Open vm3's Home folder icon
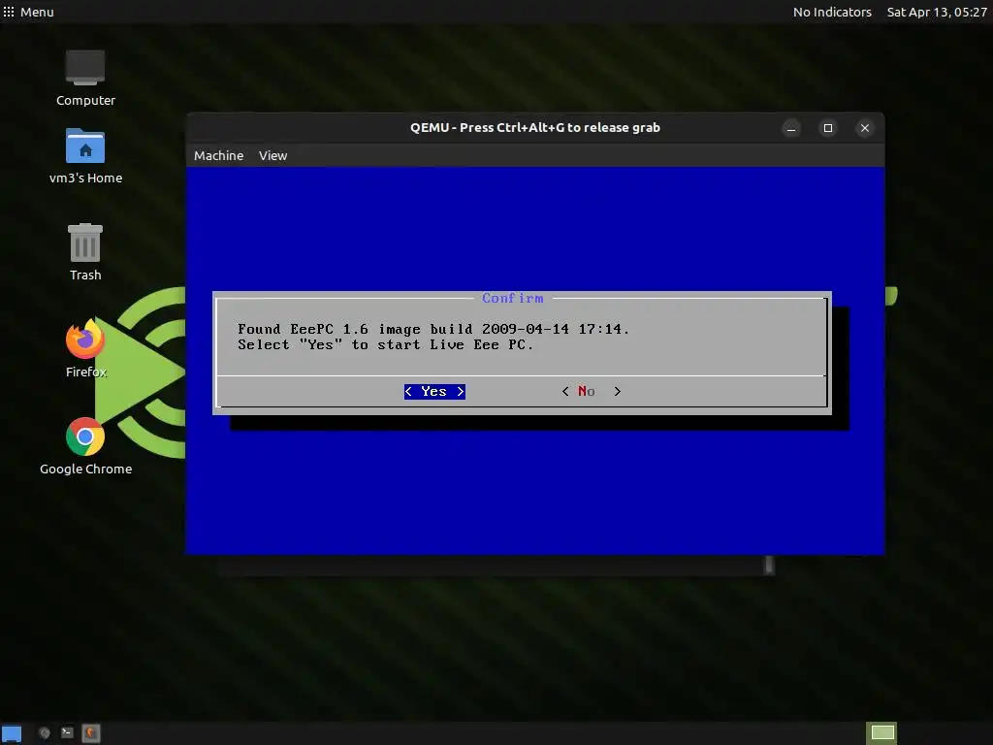The image size is (993, 745). click(x=85, y=156)
